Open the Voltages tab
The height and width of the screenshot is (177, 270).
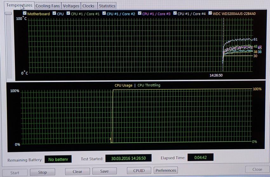click(x=71, y=6)
